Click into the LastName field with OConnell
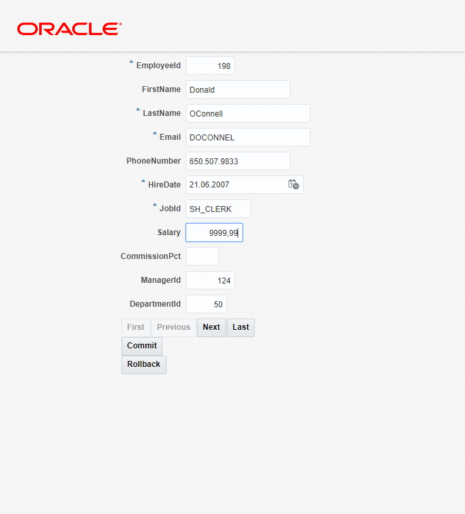 (248, 113)
